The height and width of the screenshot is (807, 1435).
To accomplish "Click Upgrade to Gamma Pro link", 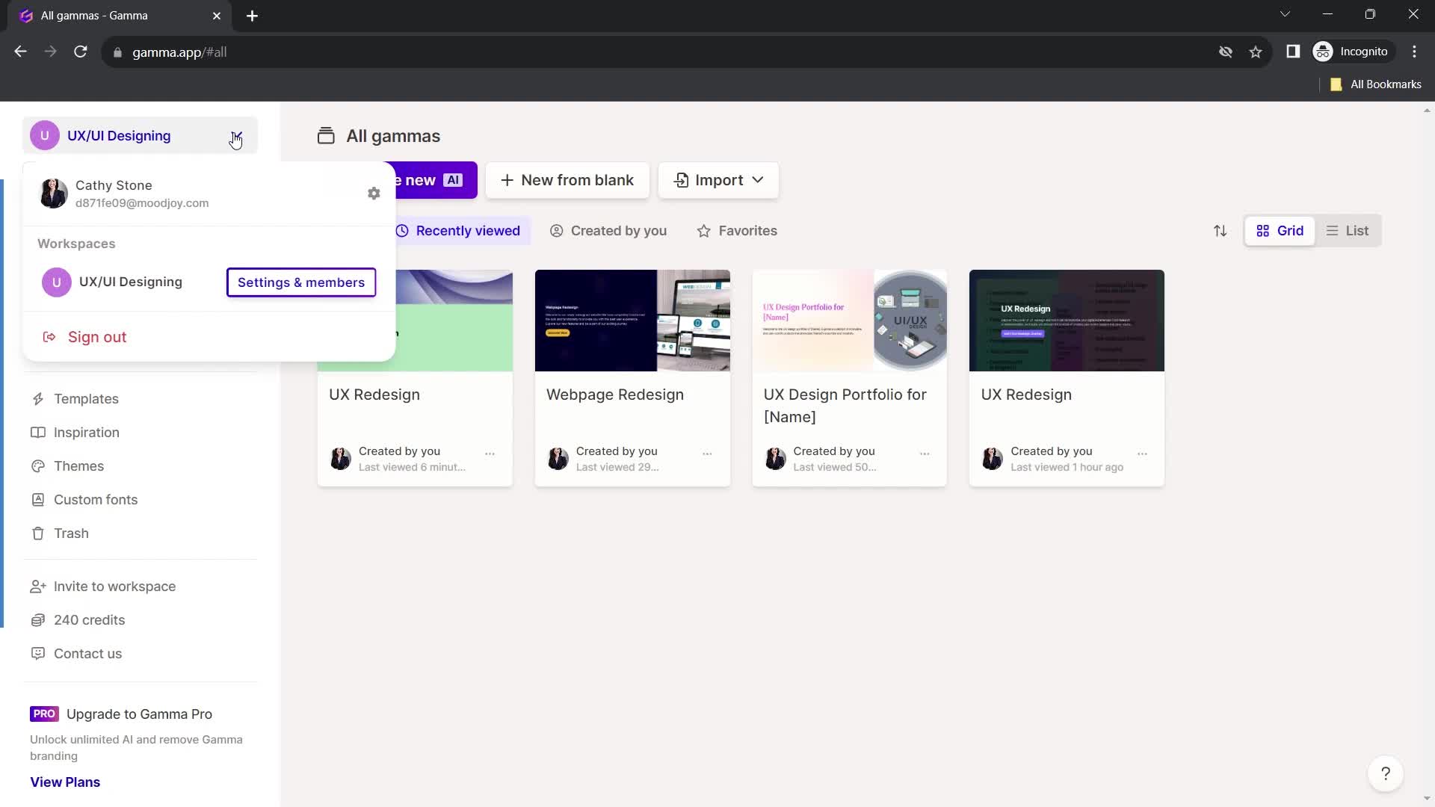I will coord(139,714).
